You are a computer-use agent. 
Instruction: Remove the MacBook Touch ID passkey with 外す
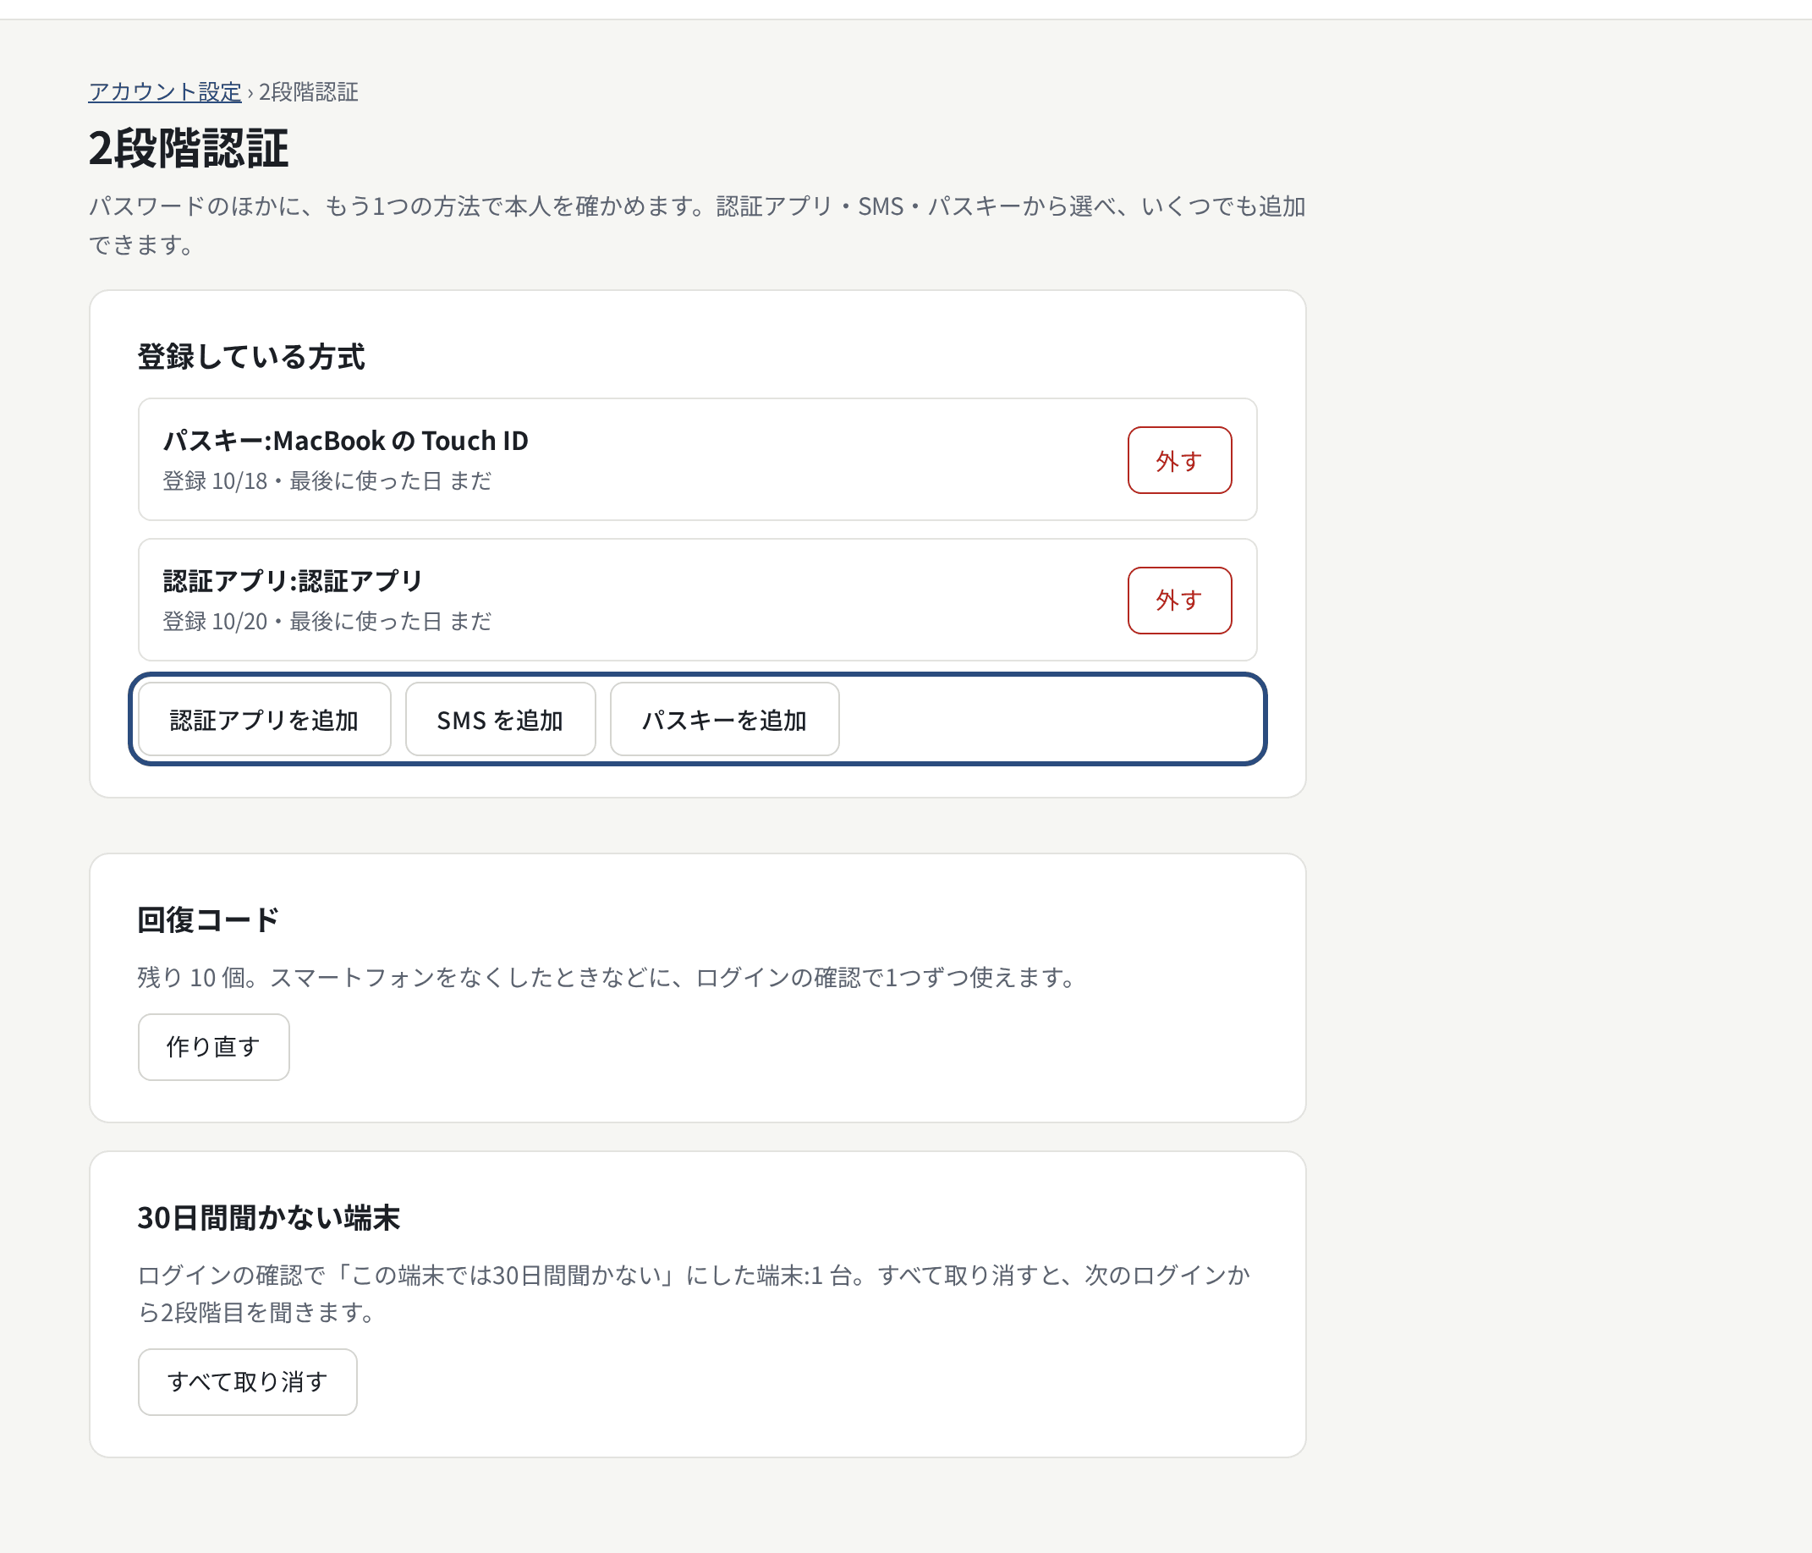(x=1179, y=460)
